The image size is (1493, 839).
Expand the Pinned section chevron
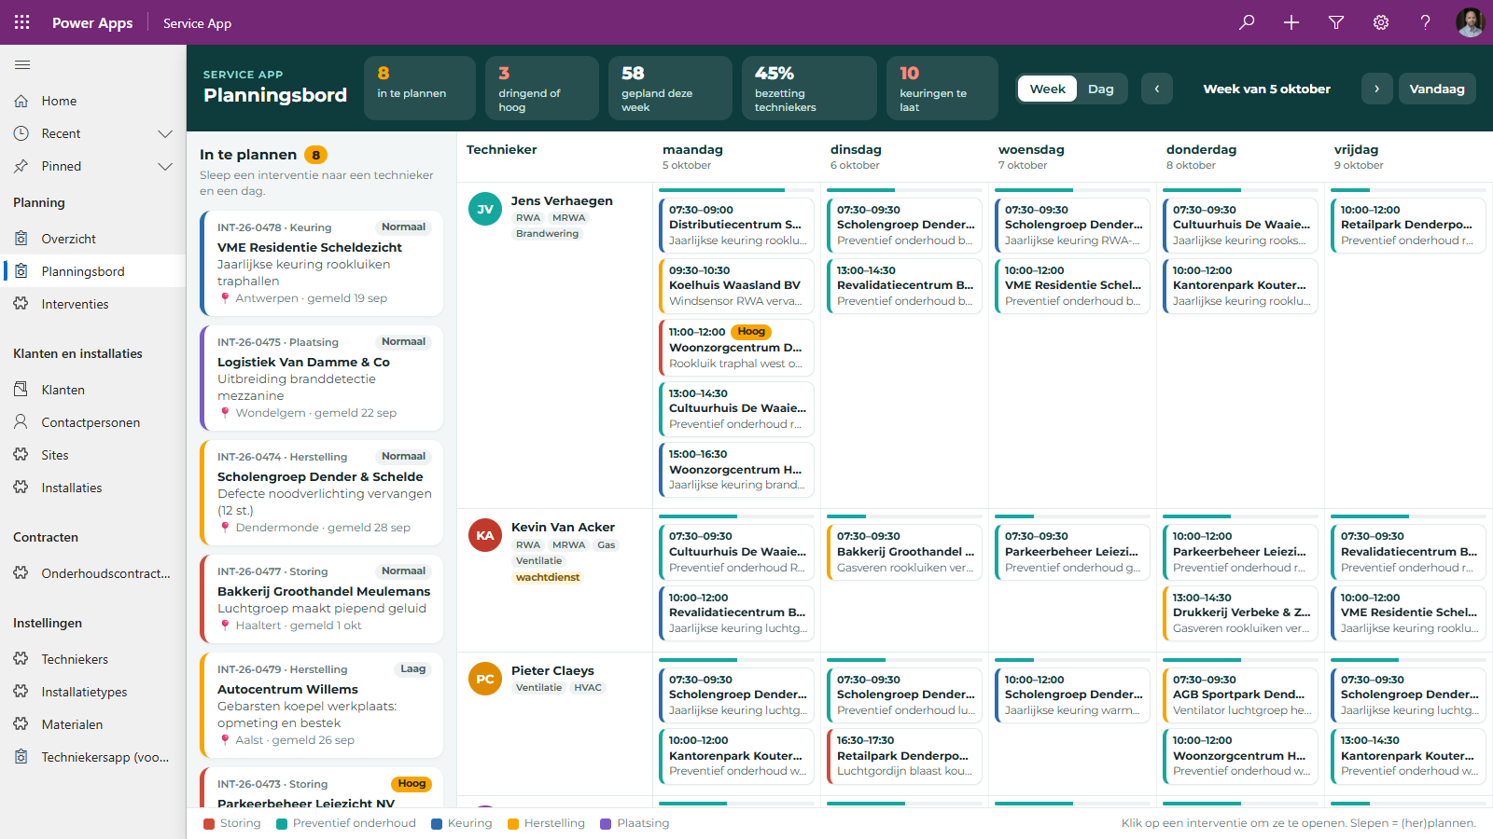pyautogui.click(x=165, y=166)
